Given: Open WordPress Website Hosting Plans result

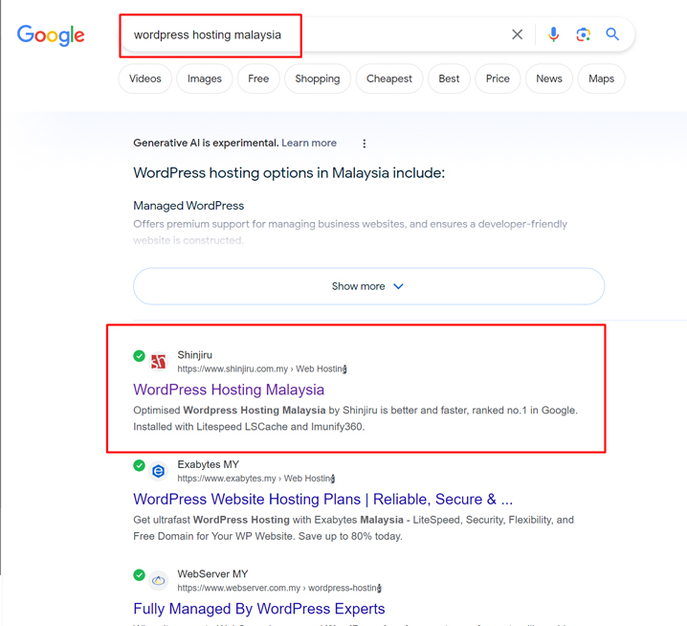Looking at the screenshot, I should tap(322, 500).
